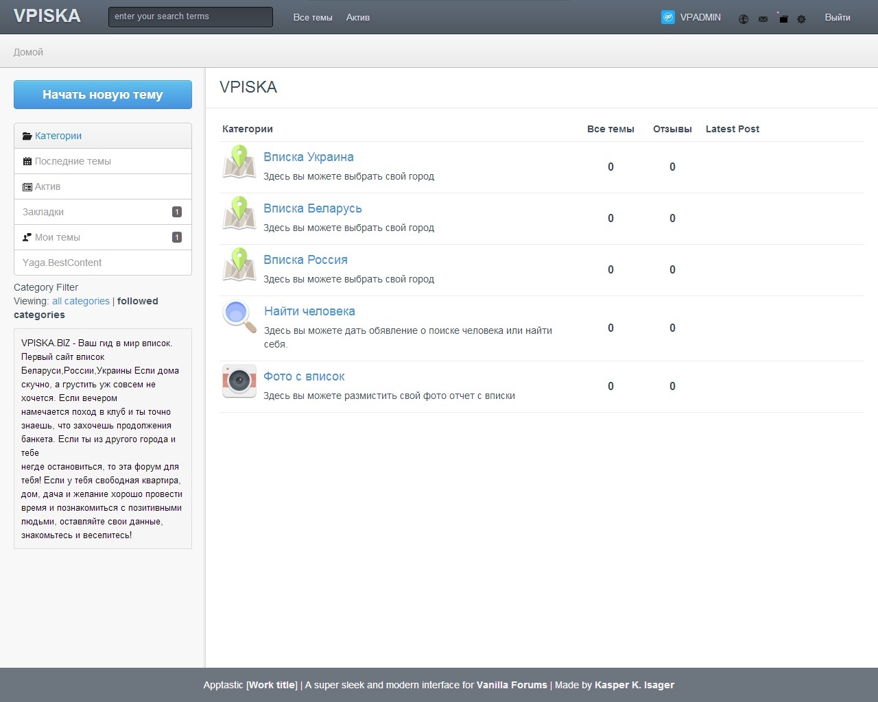Open the Найти человека category
The height and width of the screenshot is (702, 878).
(309, 311)
